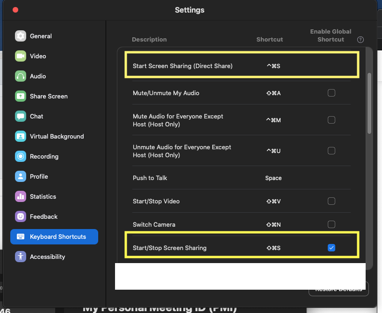Click the 'Start/Stop Screen Sharing' description
This screenshot has width=382, height=313.
tap(170, 248)
